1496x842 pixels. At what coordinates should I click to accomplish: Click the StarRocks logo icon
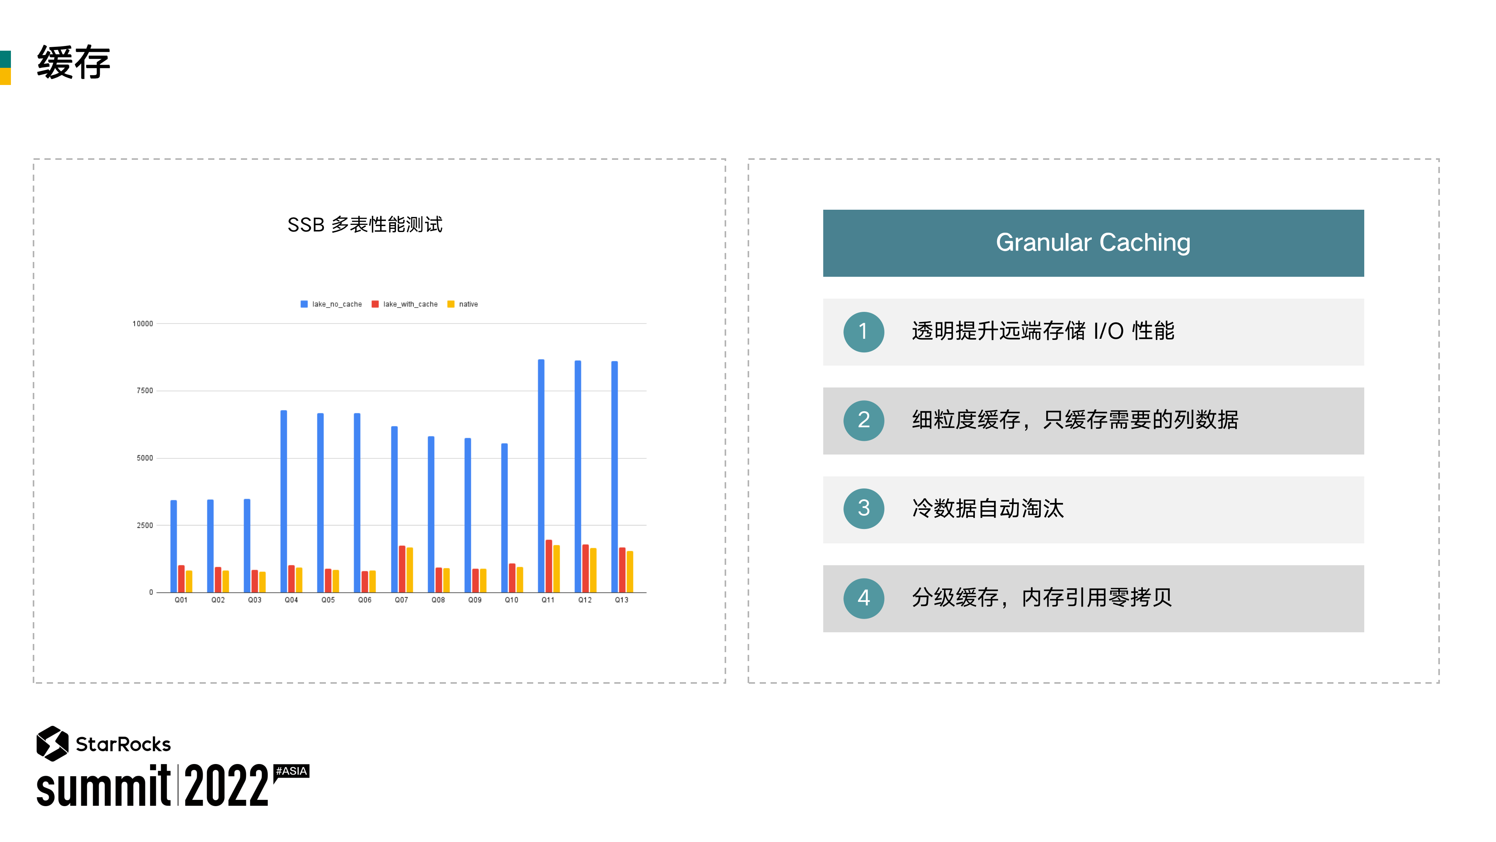(x=52, y=743)
